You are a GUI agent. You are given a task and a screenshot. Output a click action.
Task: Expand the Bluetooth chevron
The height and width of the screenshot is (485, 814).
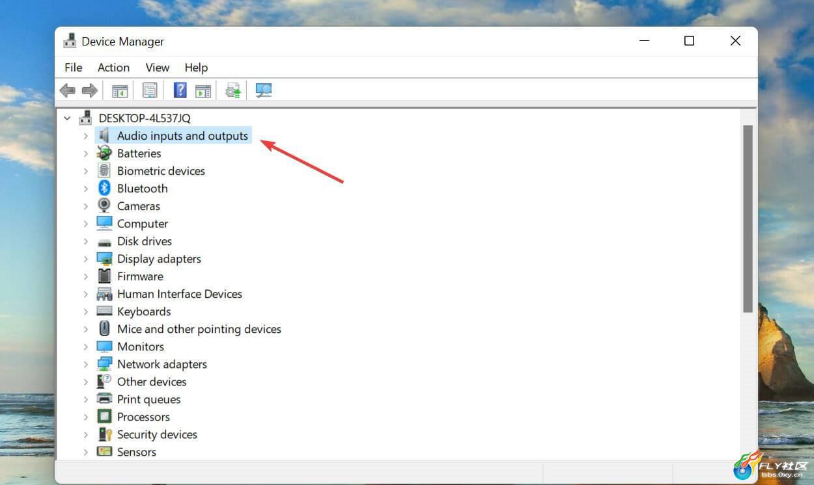(85, 189)
